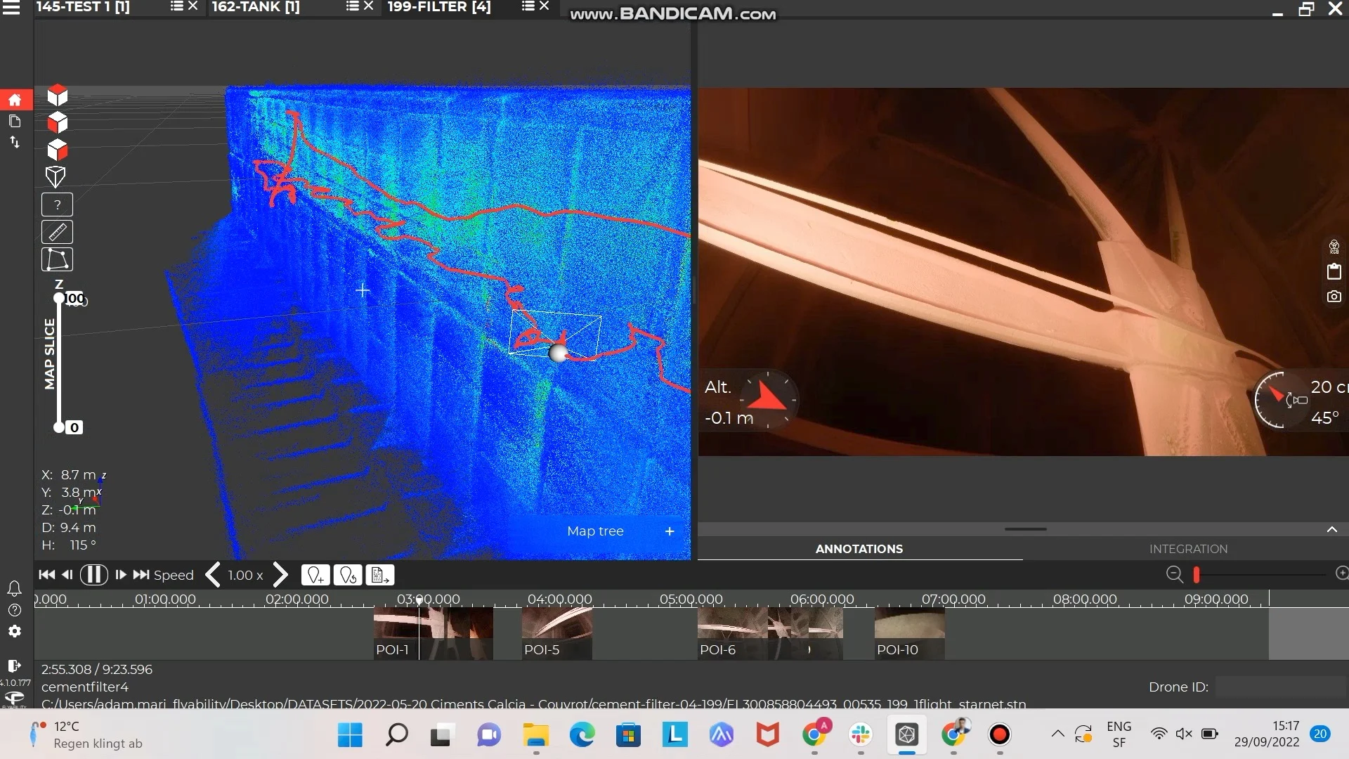Select the INTEGRATION tab

point(1188,549)
